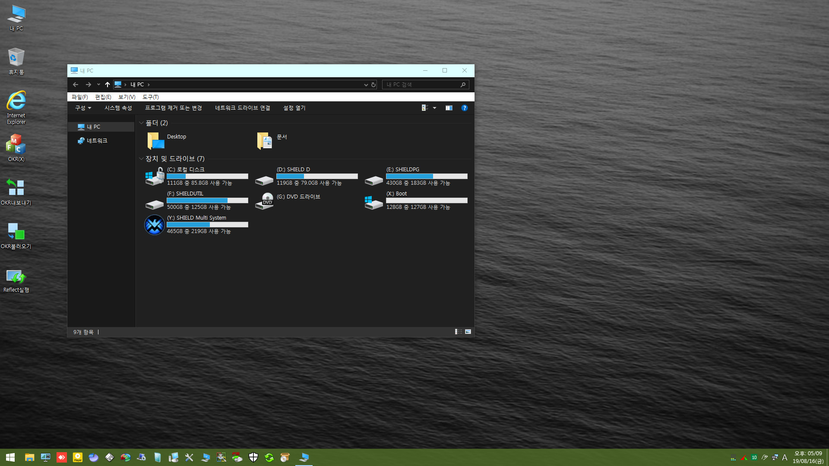
Task: Select the (D:) SHIELD D drive
Action: coord(307,176)
